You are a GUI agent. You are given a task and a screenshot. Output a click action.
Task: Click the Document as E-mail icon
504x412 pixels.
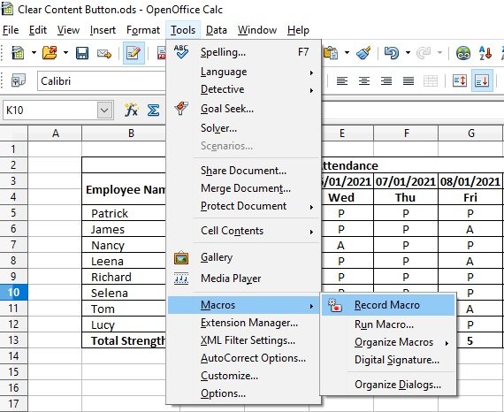pyautogui.click(x=104, y=53)
